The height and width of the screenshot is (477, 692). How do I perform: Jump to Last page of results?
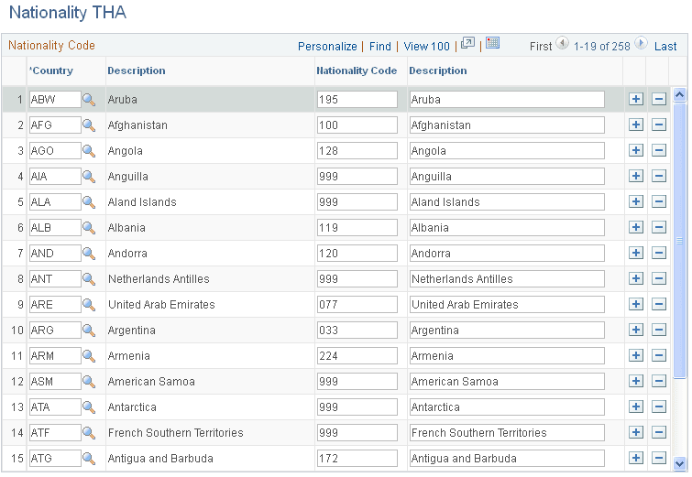(665, 47)
